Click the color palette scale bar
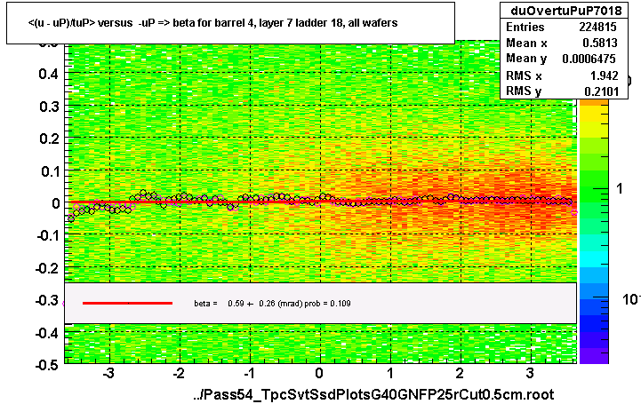This screenshot has width=641, height=404. (x=594, y=233)
